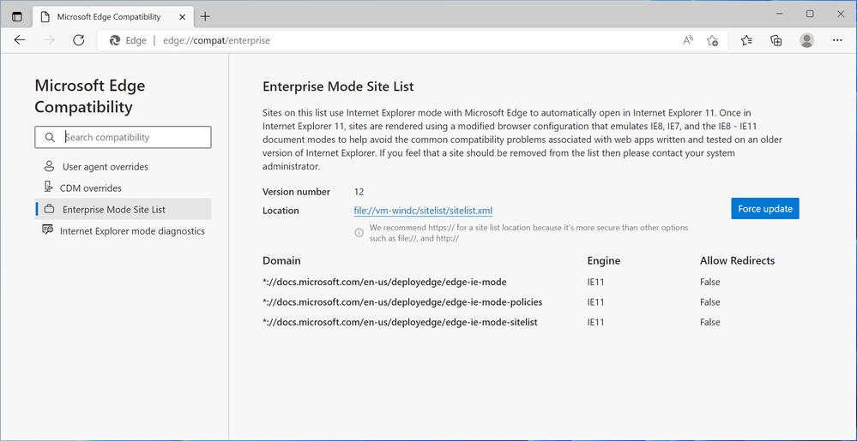The height and width of the screenshot is (441, 857).
Task: Click the Domain column header
Action: 281,260
